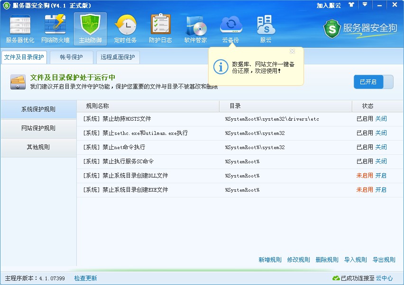Viewport: 404px width, 285px height.
Task: Click the 检查更新 check update link
Action: [x=85, y=278]
